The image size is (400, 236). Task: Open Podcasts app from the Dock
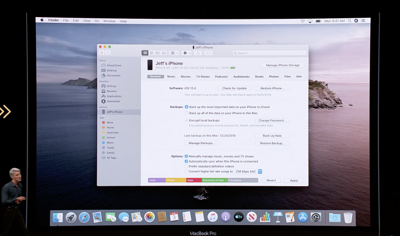pos(226,217)
